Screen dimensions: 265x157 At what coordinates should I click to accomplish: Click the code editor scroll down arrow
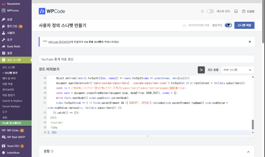coord(253,132)
